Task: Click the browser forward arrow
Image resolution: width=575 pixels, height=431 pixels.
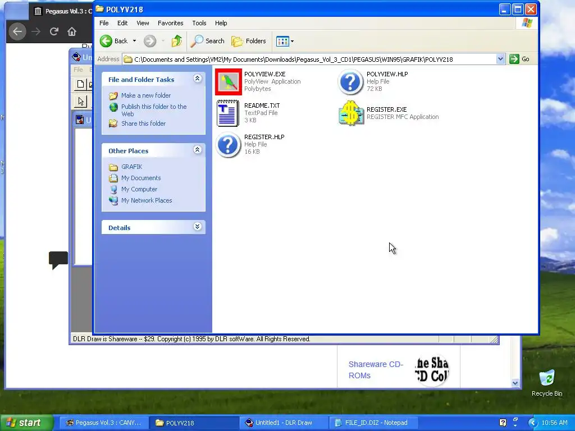Action: 36,31
